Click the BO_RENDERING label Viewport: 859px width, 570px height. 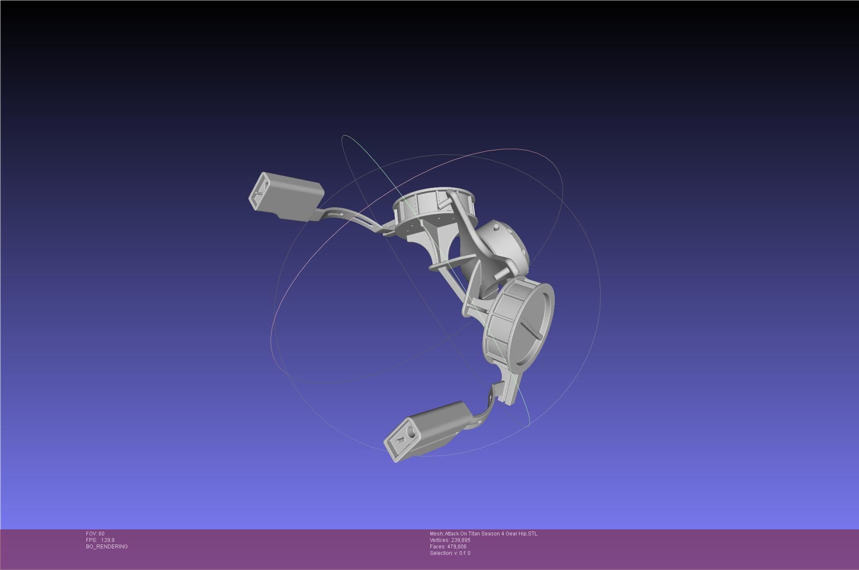pos(107,547)
